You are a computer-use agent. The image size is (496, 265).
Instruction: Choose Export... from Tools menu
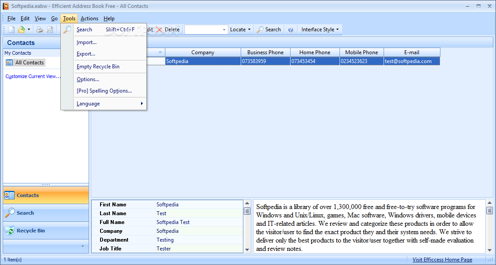[x=104, y=54]
